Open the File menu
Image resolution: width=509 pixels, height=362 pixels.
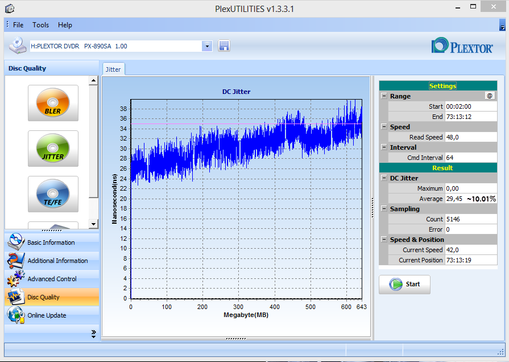coord(18,25)
